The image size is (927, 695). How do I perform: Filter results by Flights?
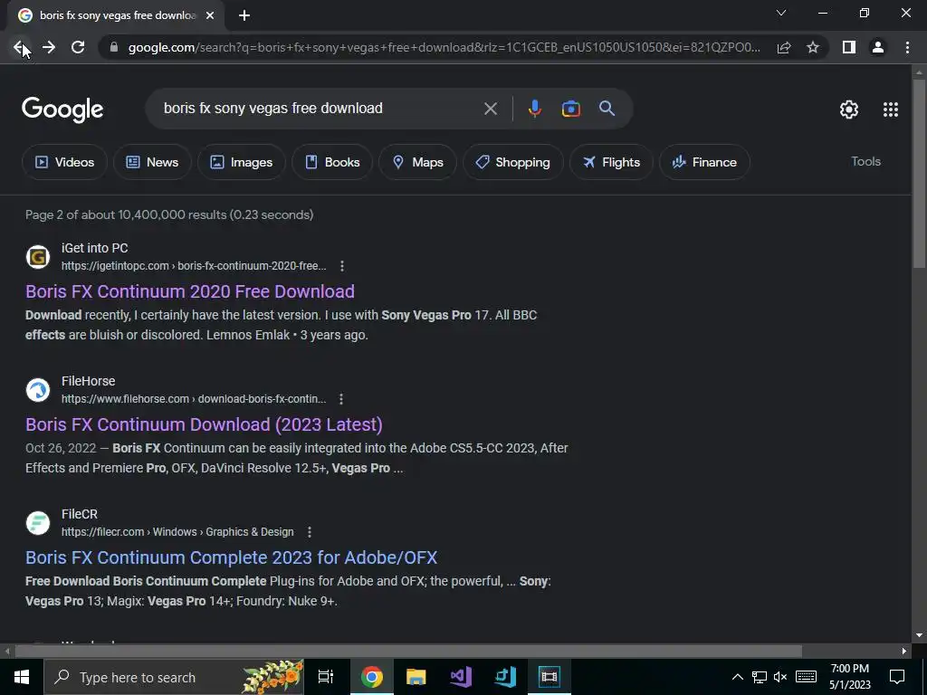click(611, 162)
